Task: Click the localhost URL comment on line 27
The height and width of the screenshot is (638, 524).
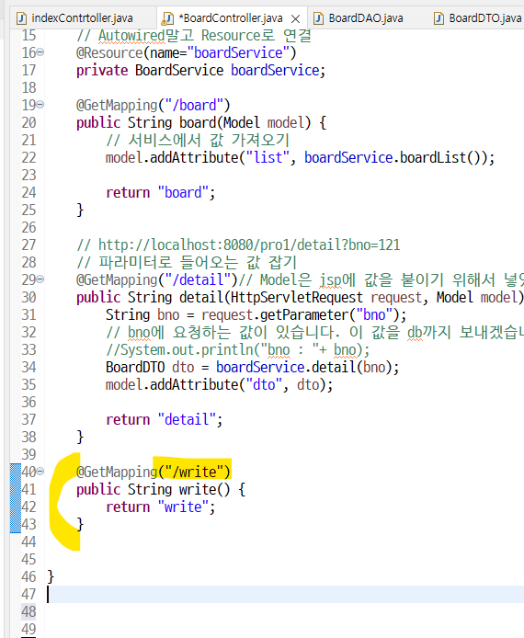Action: coord(238,245)
